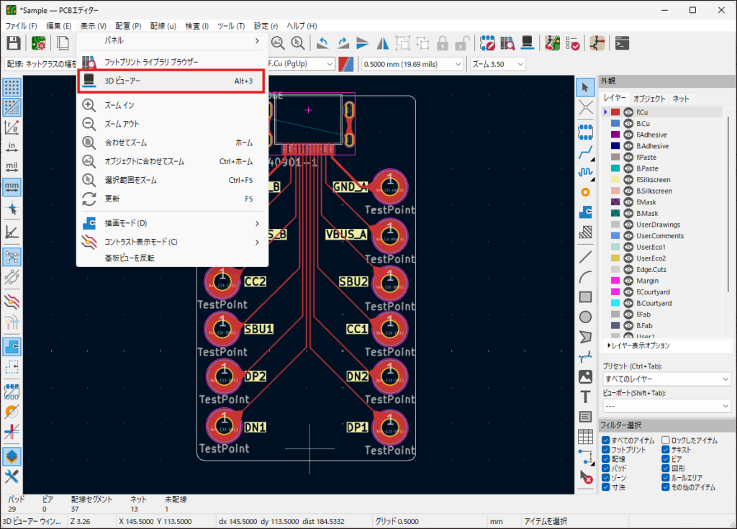This screenshot has height=529, width=737.
Task: Click 基板ビューを反転 menu entry
Action: [130, 258]
